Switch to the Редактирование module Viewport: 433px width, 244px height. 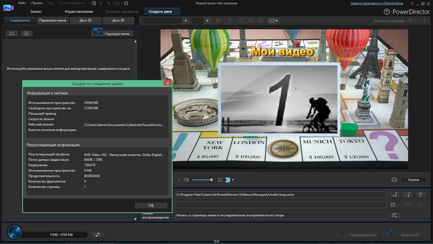tap(79, 11)
